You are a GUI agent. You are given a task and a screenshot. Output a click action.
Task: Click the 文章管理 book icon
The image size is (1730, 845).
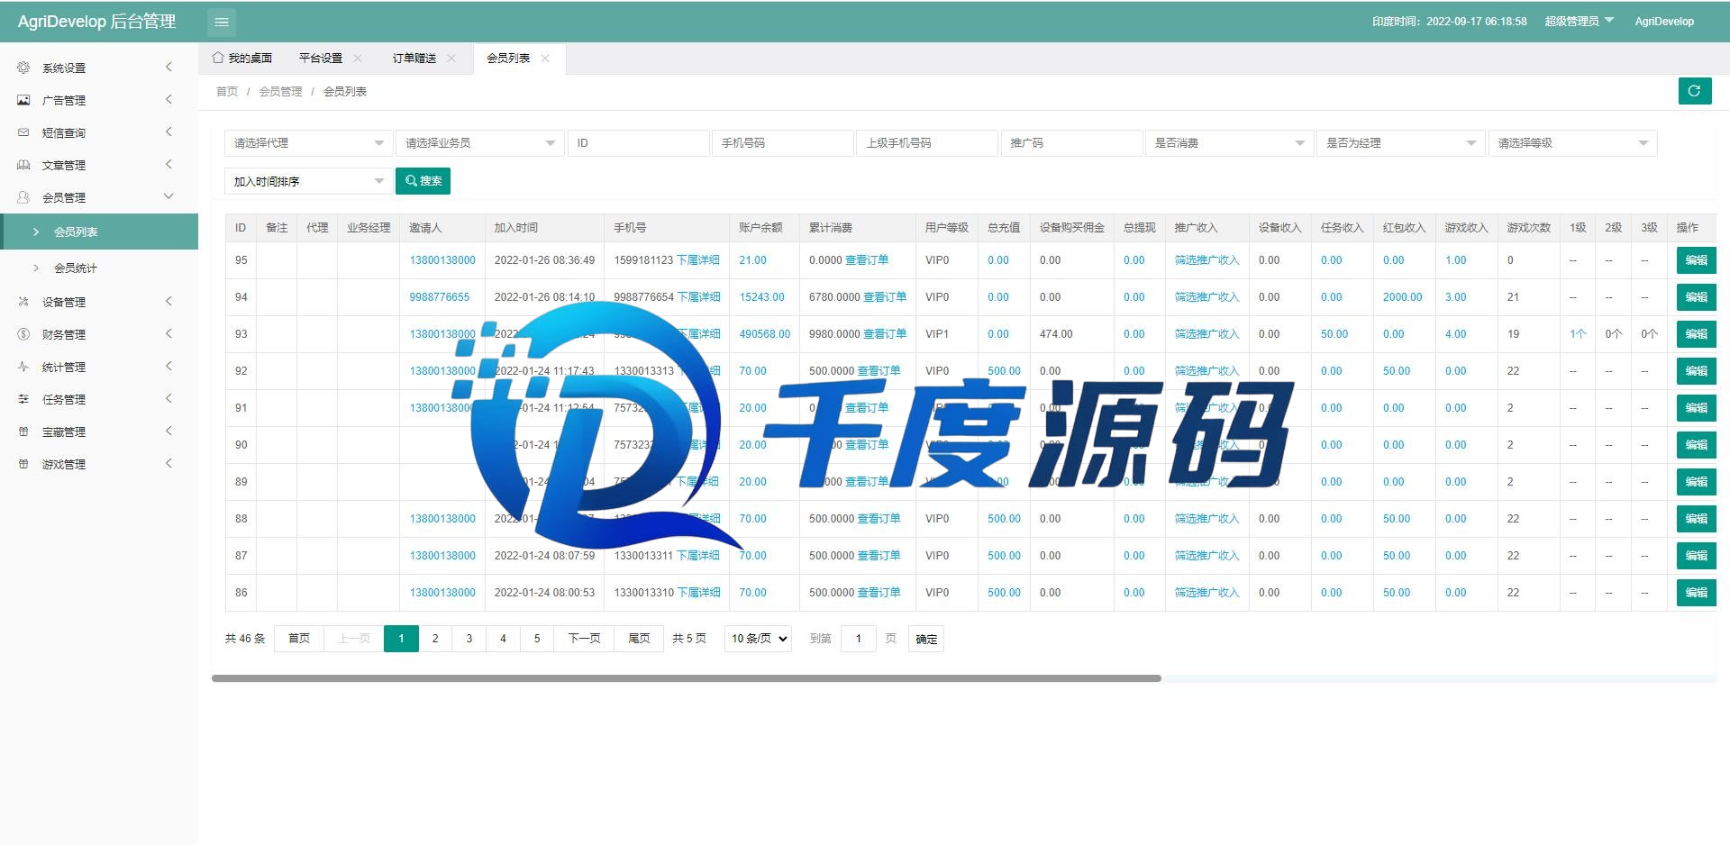[x=24, y=165]
